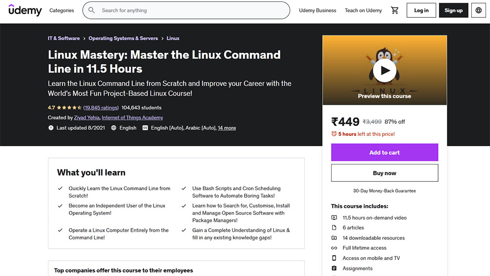
Task: Click the mobile access icon
Action: tap(334, 258)
